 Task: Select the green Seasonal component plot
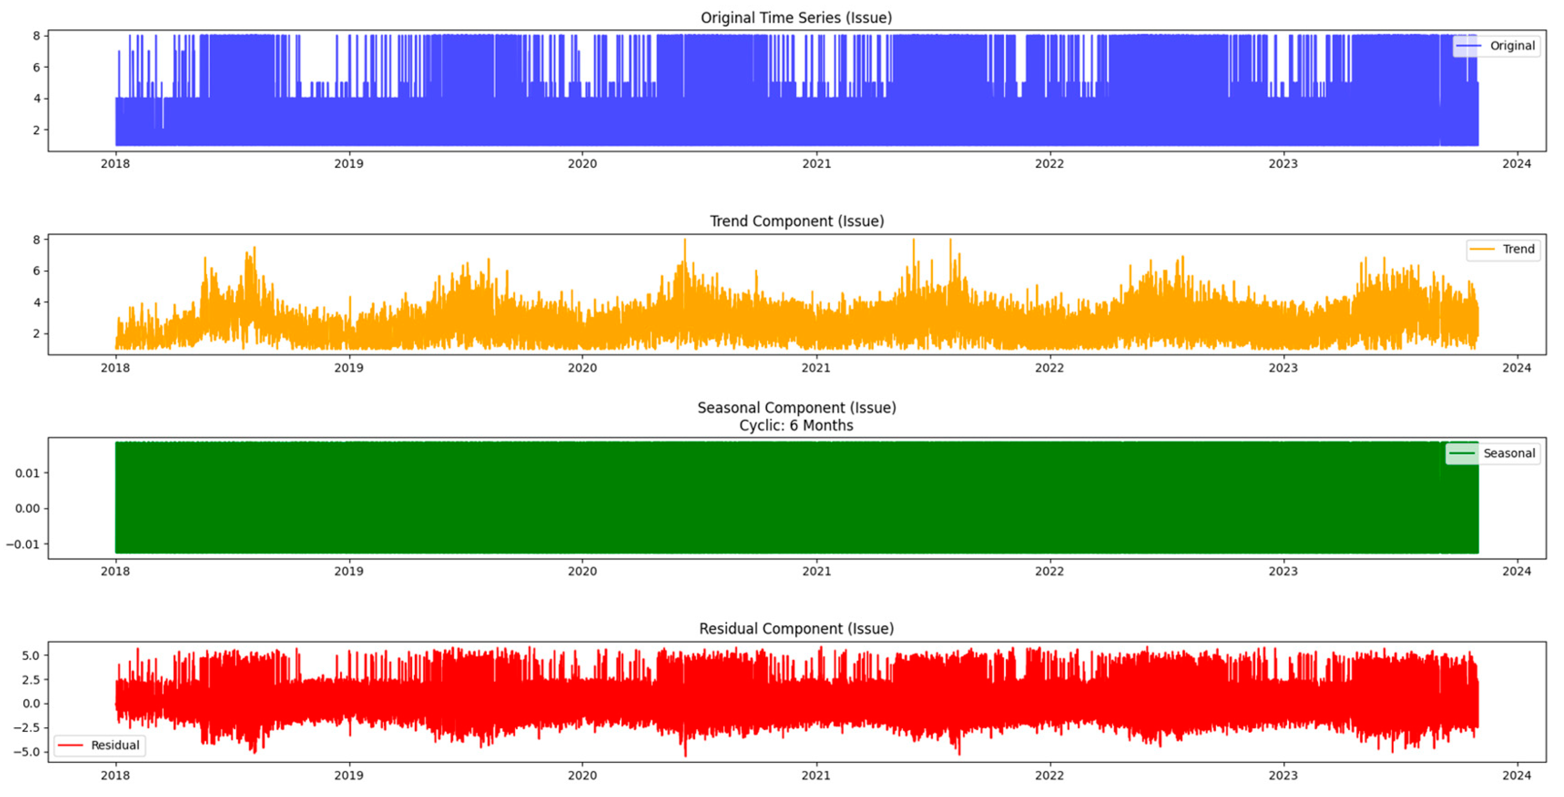click(729, 501)
